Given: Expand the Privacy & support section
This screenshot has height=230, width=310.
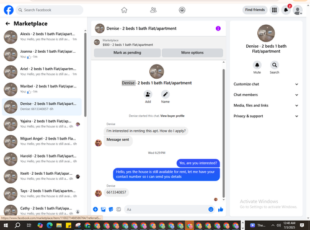Looking at the screenshot, I should point(266,116).
